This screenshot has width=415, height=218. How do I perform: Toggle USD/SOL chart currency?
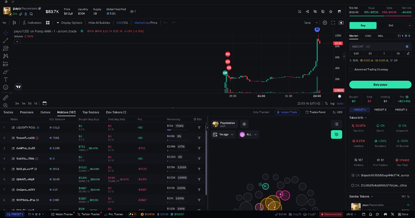pyautogui.click(x=123, y=23)
